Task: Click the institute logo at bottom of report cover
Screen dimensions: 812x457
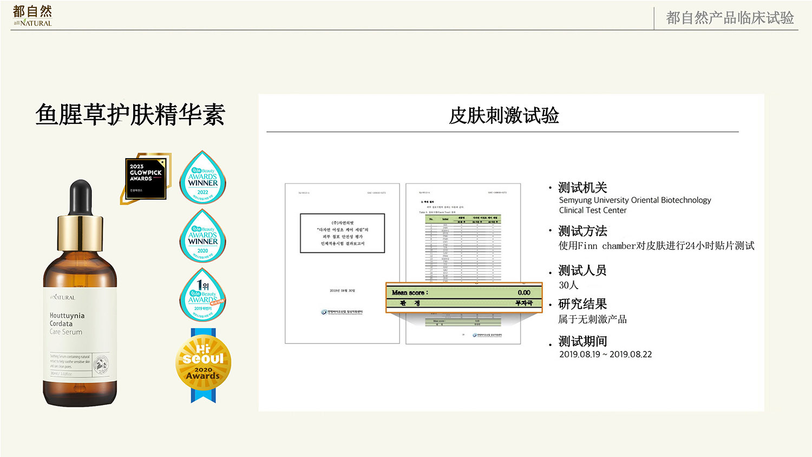Action: 342,312
